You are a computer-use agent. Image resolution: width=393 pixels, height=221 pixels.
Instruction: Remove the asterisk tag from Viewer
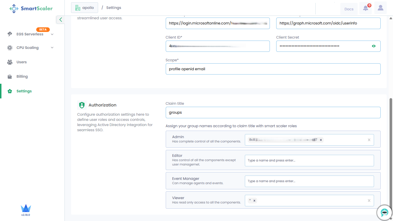254,201
